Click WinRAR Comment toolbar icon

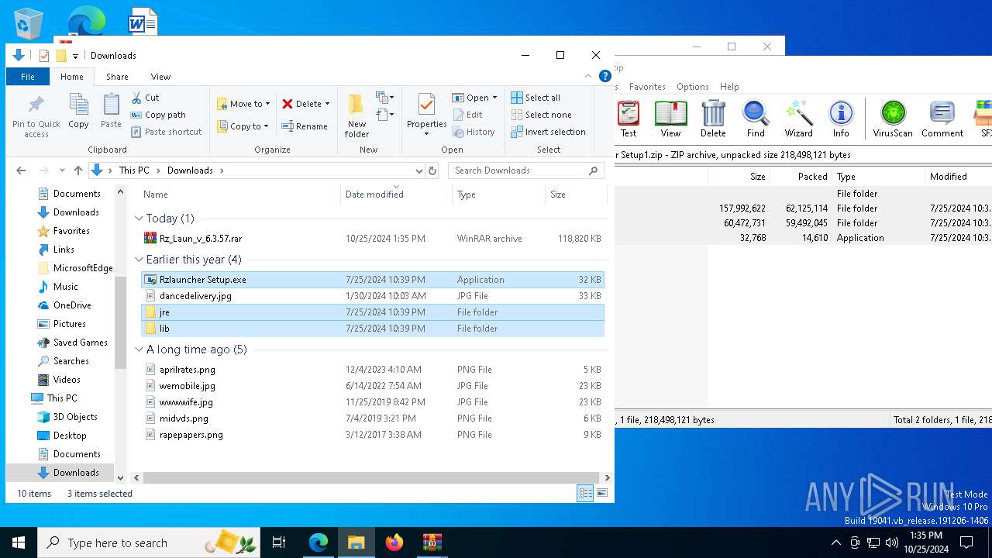pyautogui.click(x=942, y=119)
